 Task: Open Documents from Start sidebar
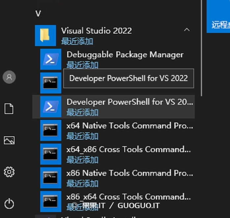click(9, 109)
